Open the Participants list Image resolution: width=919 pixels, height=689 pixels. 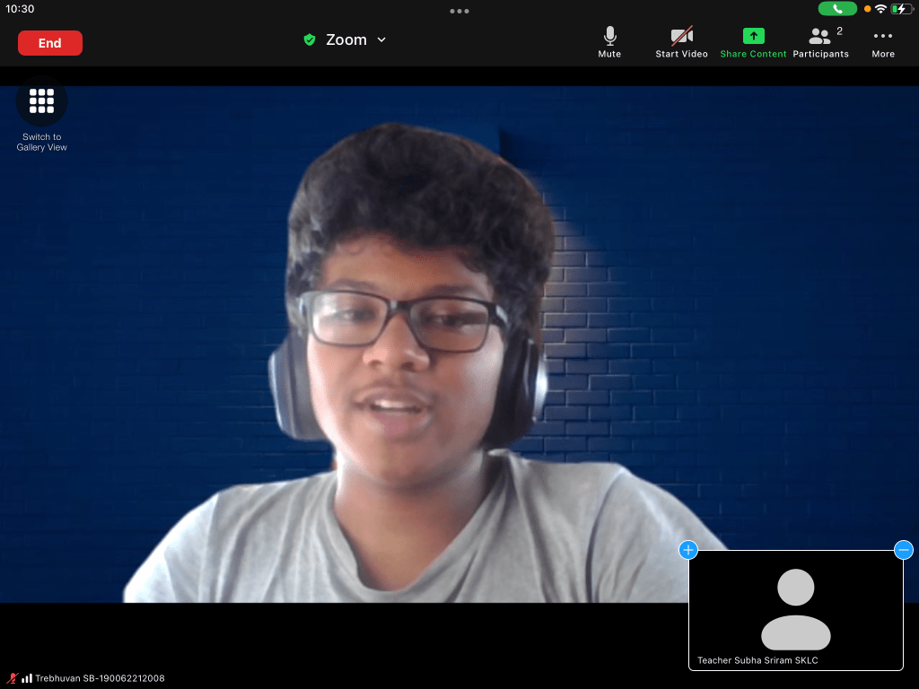[x=820, y=41]
